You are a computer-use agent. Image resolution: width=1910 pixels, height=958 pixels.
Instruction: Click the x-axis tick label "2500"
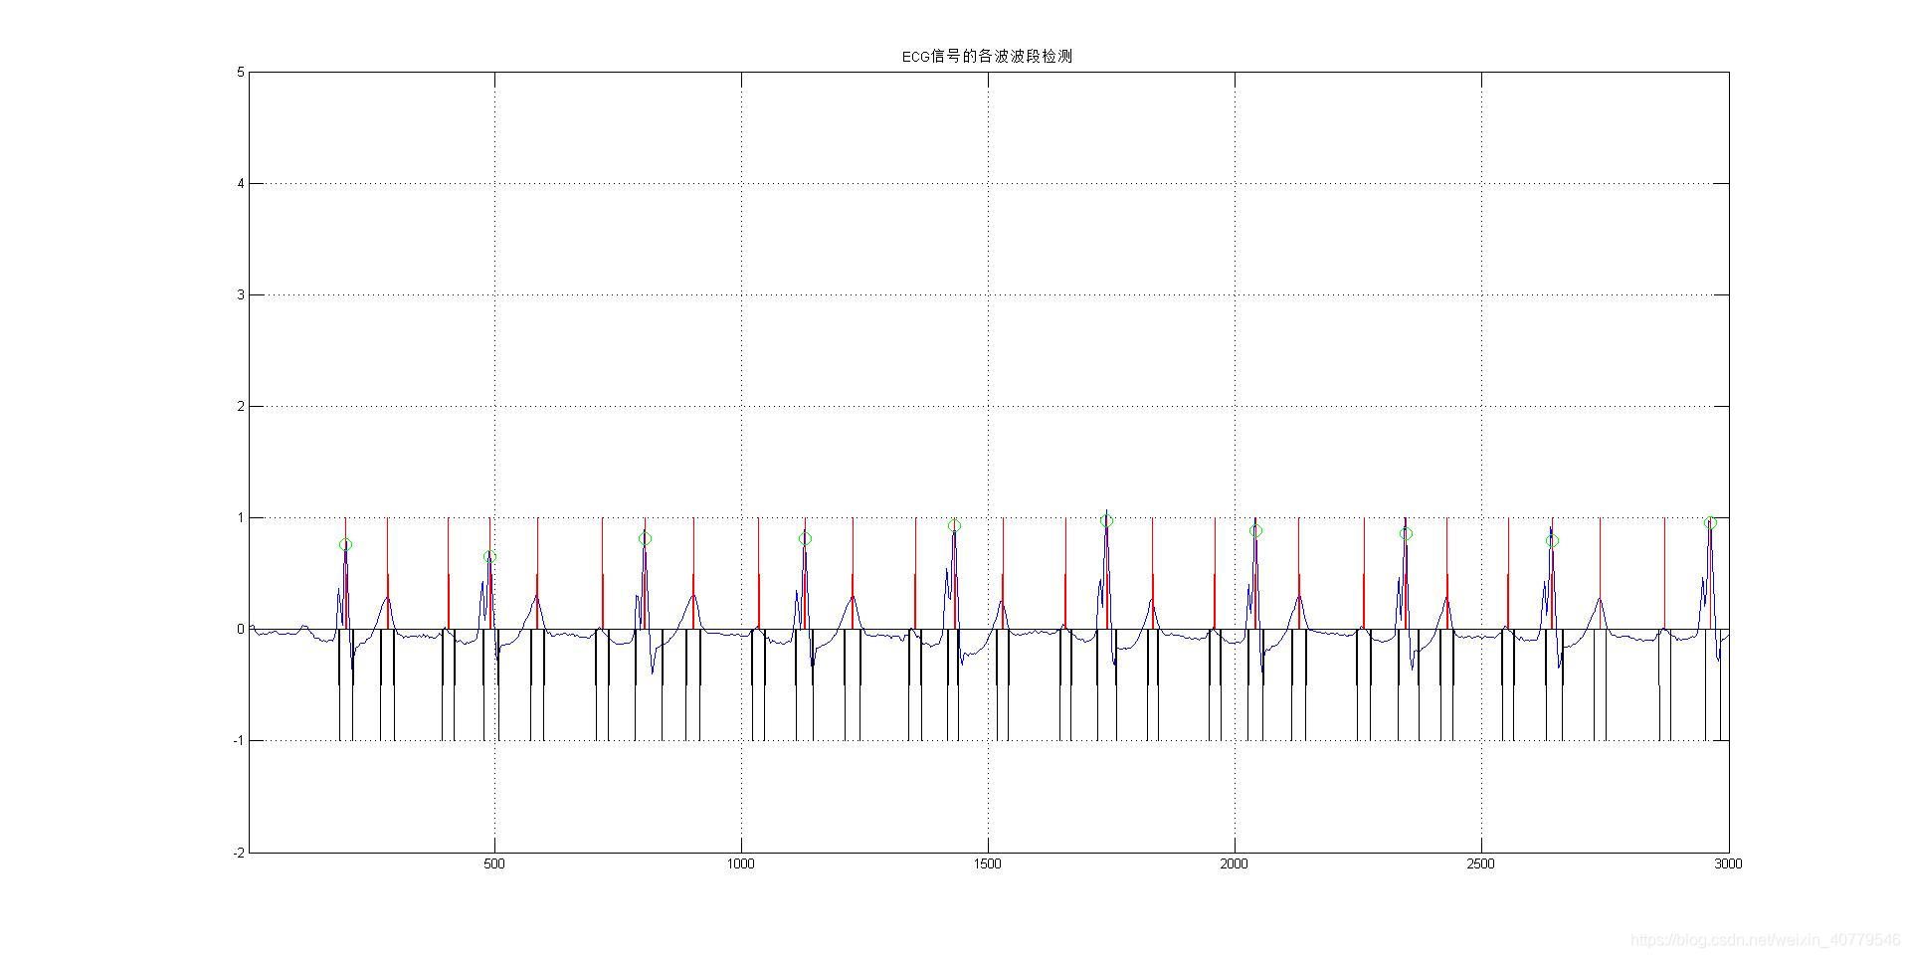click(x=1481, y=863)
